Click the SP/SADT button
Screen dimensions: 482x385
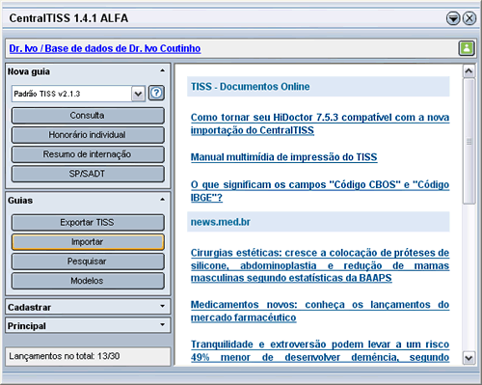click(88, 174)
